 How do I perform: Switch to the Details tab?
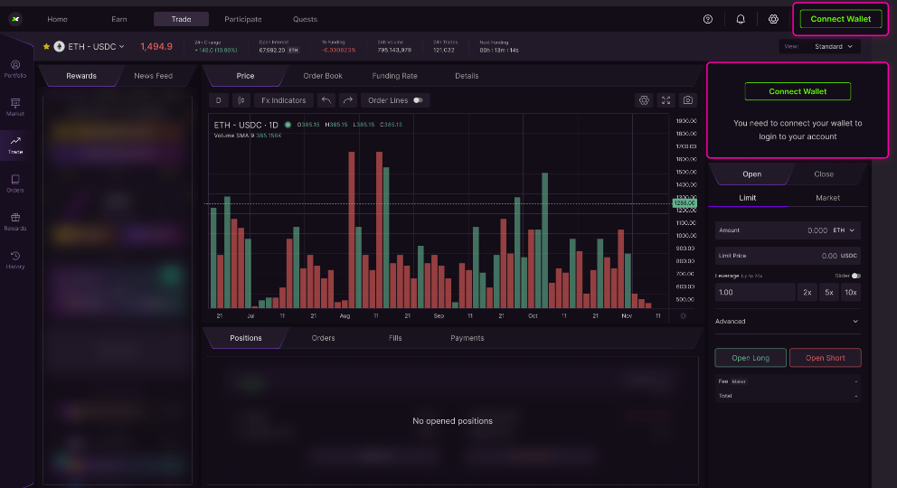(467, 76)
